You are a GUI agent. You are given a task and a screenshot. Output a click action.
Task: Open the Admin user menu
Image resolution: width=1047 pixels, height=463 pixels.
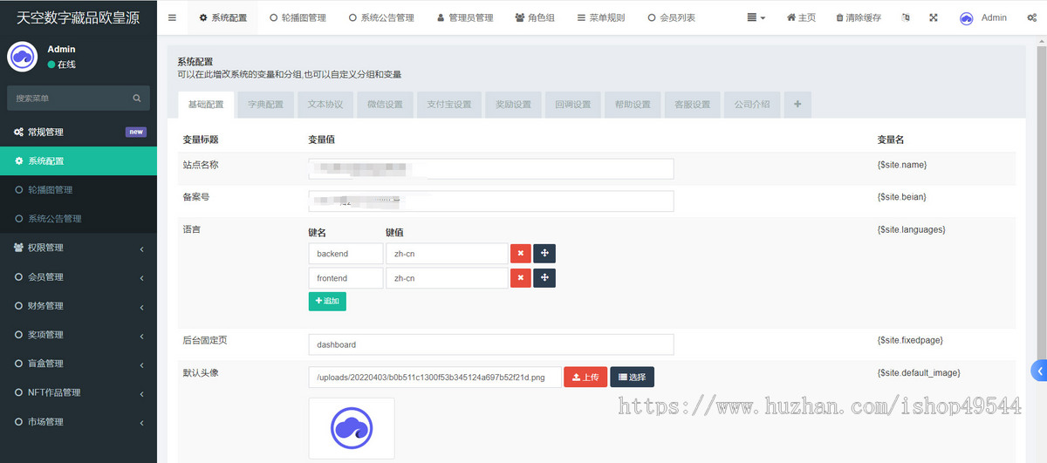coord(982,17)
